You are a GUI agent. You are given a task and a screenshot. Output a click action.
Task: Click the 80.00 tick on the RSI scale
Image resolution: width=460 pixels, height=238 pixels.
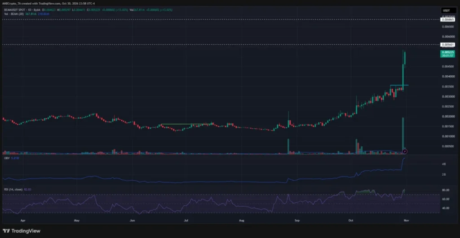pos(446,190)
